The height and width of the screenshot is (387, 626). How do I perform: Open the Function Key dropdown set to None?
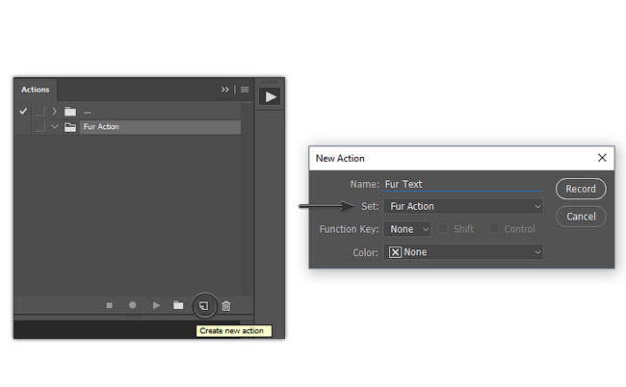(407, 229)
